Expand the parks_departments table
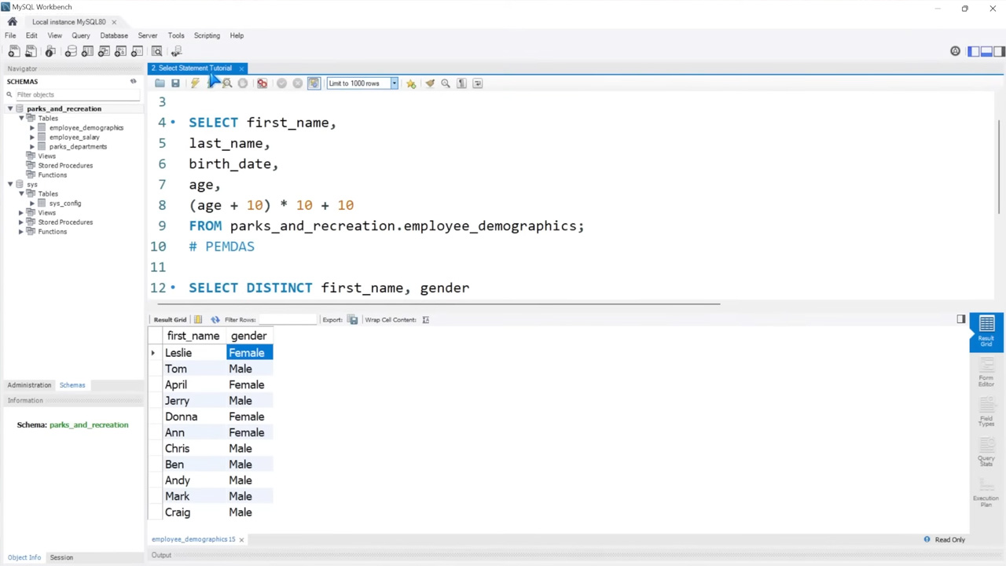The height and width of the screenshot is (566, 1006). pyautogui.click(x=32, y=146)
